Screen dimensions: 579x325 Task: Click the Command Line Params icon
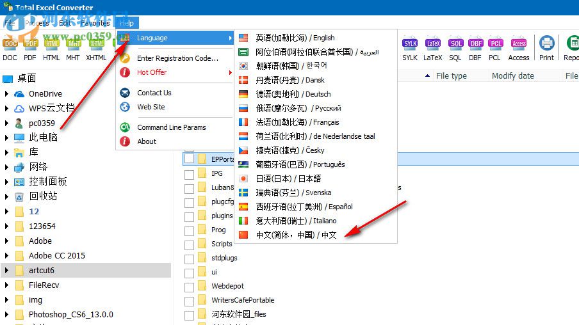click(125, 127)
